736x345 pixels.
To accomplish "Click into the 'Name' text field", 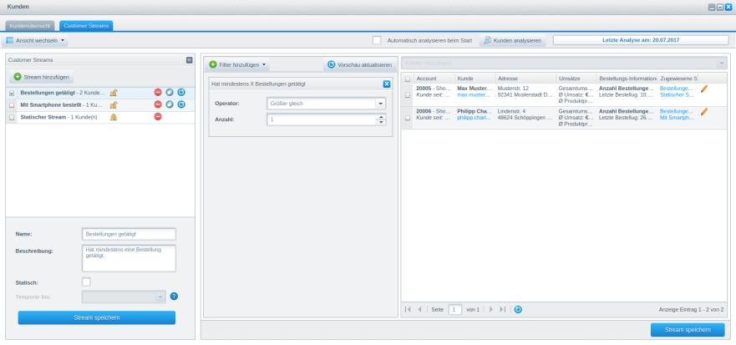I will (x=129, y=234).
